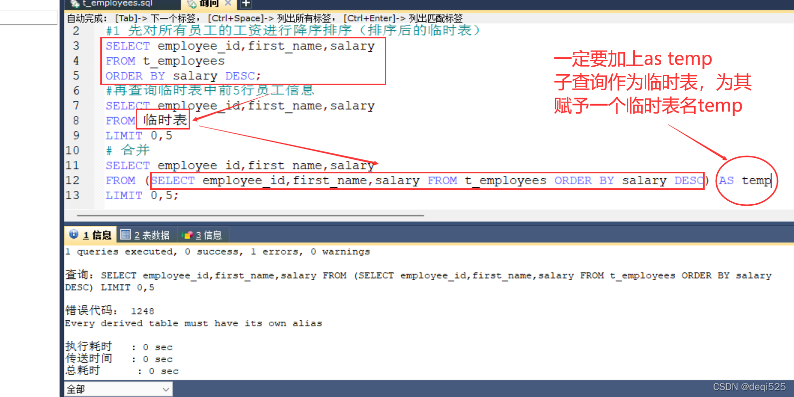Open the 3 信息 result tab
The width and height of the screenshot is (794, 397).
coord(202,235)
